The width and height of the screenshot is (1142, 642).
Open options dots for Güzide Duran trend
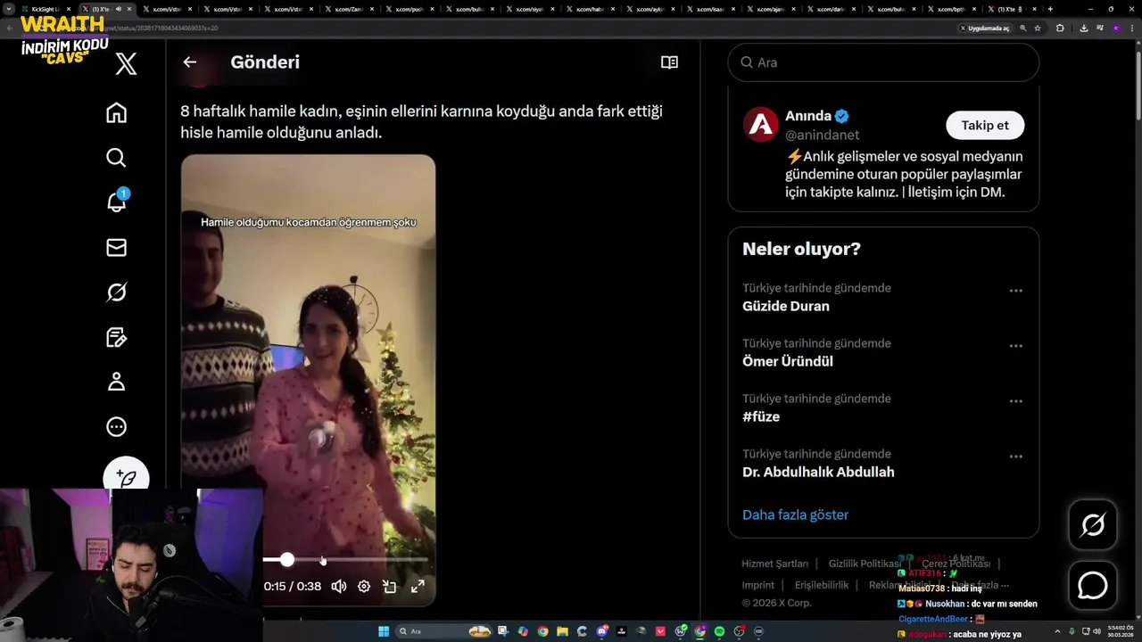(1015, 291)
